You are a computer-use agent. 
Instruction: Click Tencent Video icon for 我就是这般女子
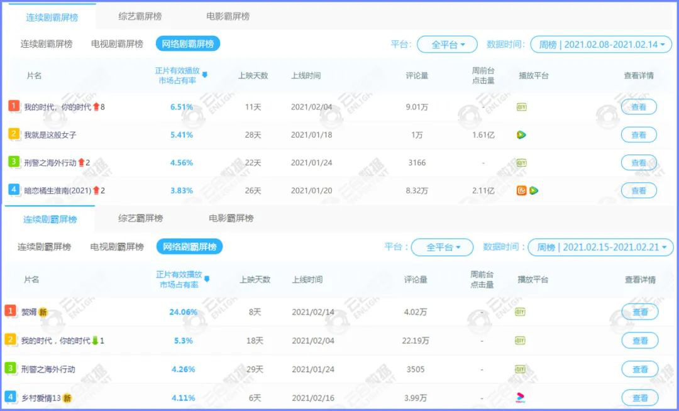pyautogui.click(x=521, y=135)
